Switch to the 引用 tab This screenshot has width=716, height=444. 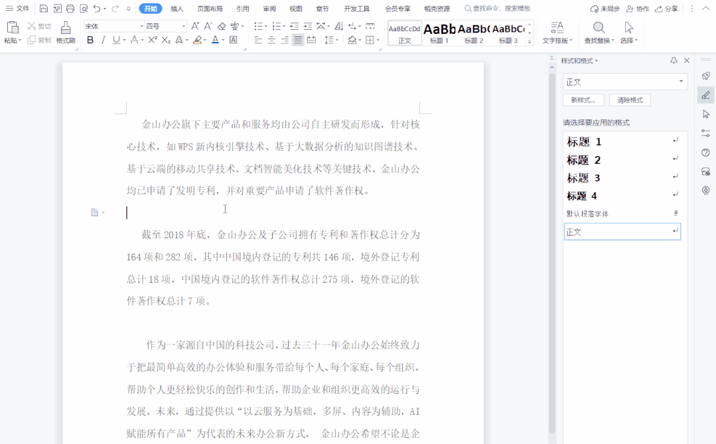coord(242,9)
